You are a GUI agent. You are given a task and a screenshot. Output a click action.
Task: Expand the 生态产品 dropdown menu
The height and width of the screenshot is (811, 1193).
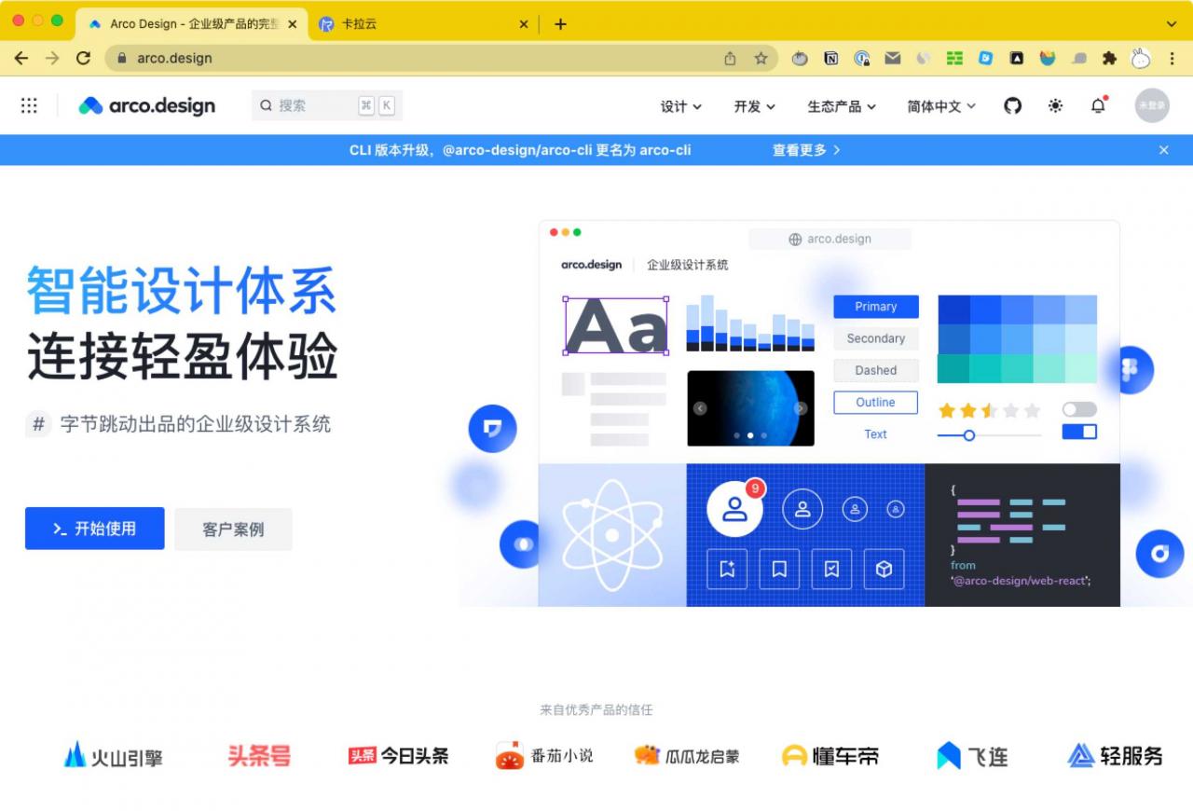(x=843, y=106)
